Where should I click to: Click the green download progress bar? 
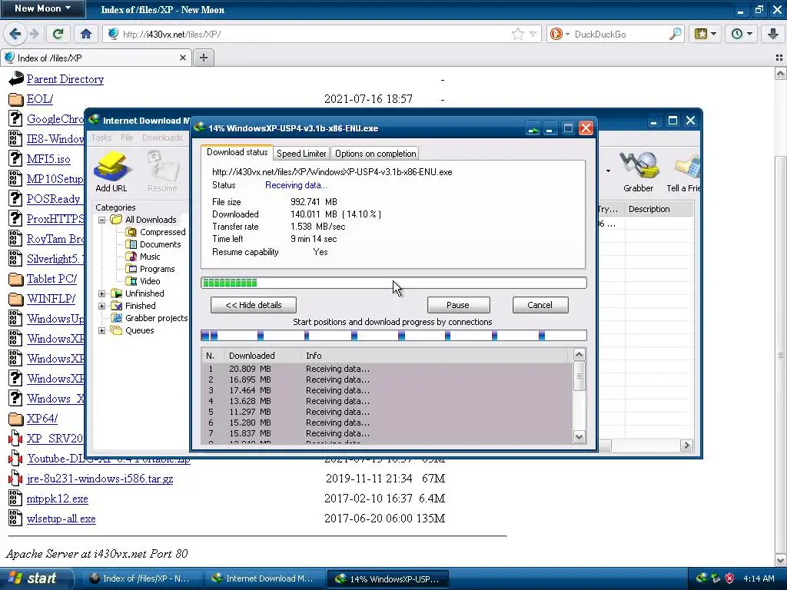(x=394, y=283)
